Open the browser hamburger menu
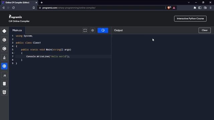 pyautogui.click(x=210, y=8)
